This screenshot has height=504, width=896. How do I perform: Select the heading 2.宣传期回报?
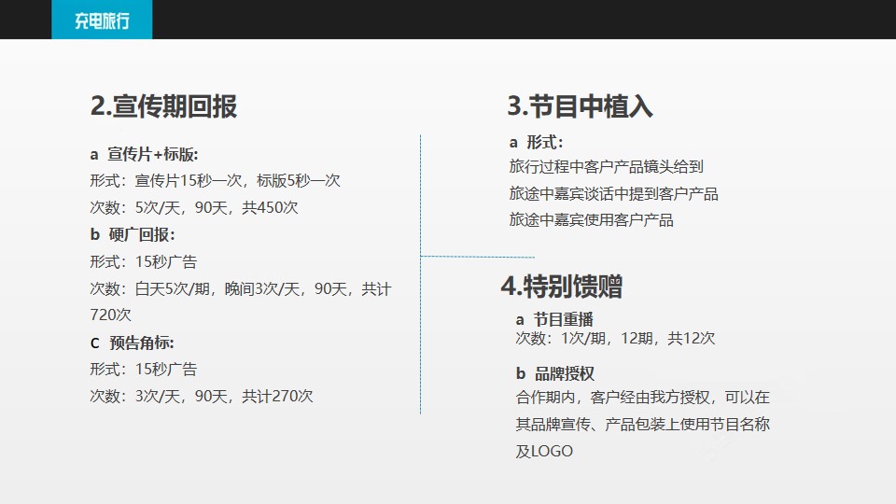[x=163, y=106]
